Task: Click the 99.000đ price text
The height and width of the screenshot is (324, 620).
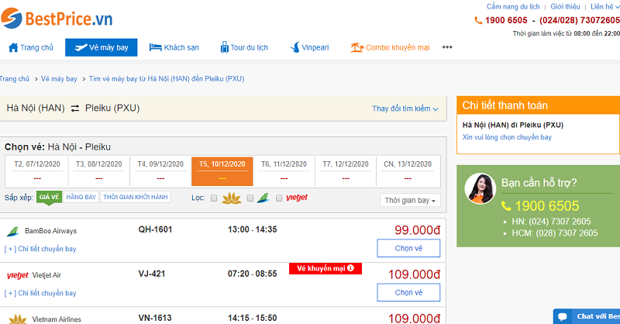Action: (x=418, y=230)
